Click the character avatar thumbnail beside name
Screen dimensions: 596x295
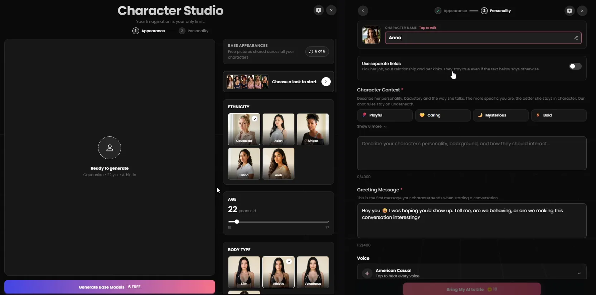click(371, 35)
